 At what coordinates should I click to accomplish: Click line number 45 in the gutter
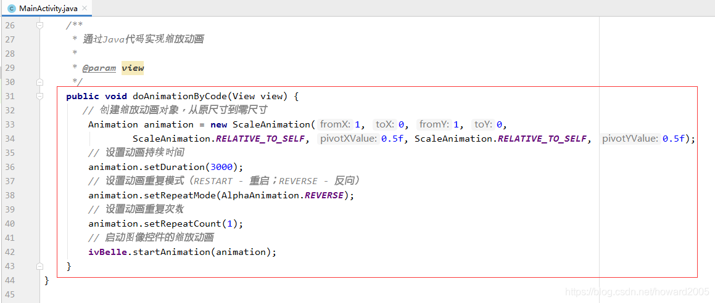[10, 294]
